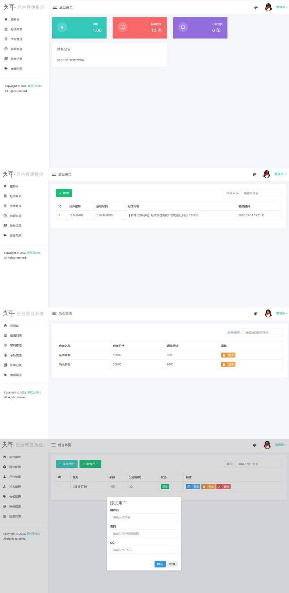Image resolution: width=289 pixels, height=593 pixels.
Task: Open 网站配置 gear item in sidebar
Action: click(14, 467)
